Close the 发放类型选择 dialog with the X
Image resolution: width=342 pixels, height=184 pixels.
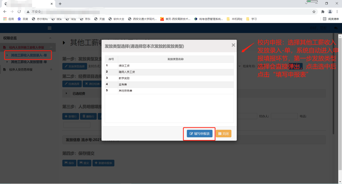[233, 45]
